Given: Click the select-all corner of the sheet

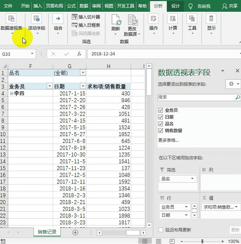Looking at the screenshot, I should (4, 66).
